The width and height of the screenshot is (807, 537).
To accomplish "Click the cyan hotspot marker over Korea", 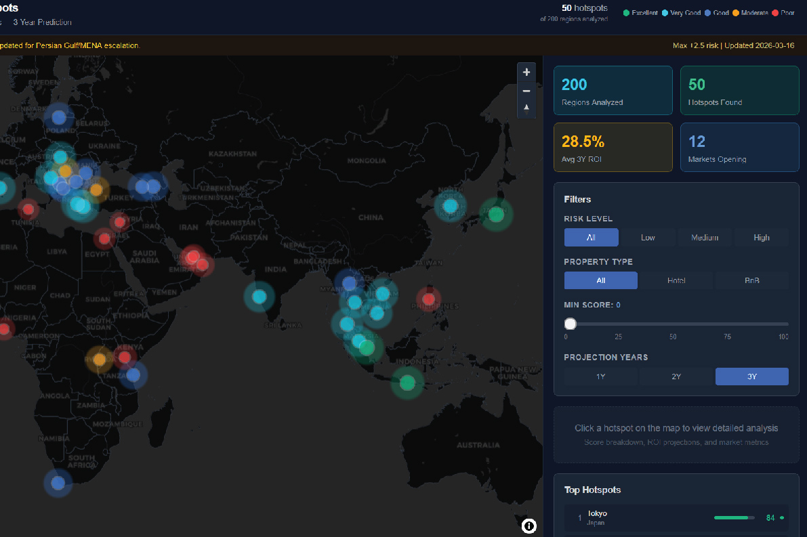I will (451, 205).
